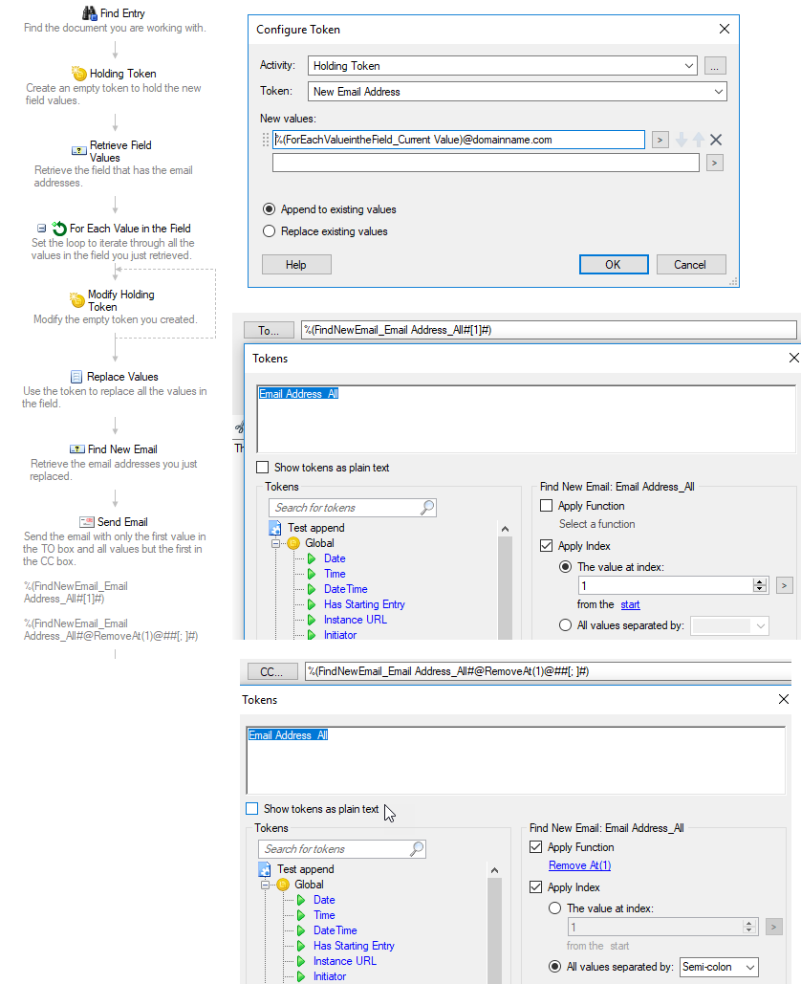Collapse the Global node in lower token tree
Image resolution: width=801 pixels, height=984 pixels.
(265, 885)
